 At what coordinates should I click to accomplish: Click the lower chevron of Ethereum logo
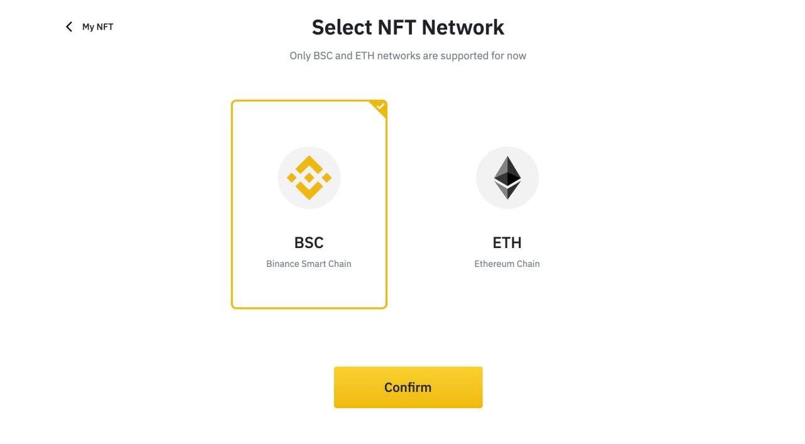[x=507, y=191]
